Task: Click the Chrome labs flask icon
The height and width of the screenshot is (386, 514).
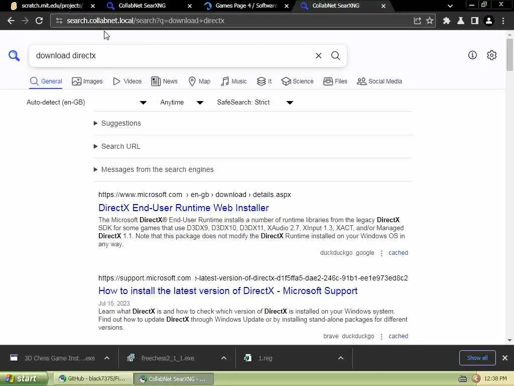Action: pyautogui.click(x=461, y=21)
